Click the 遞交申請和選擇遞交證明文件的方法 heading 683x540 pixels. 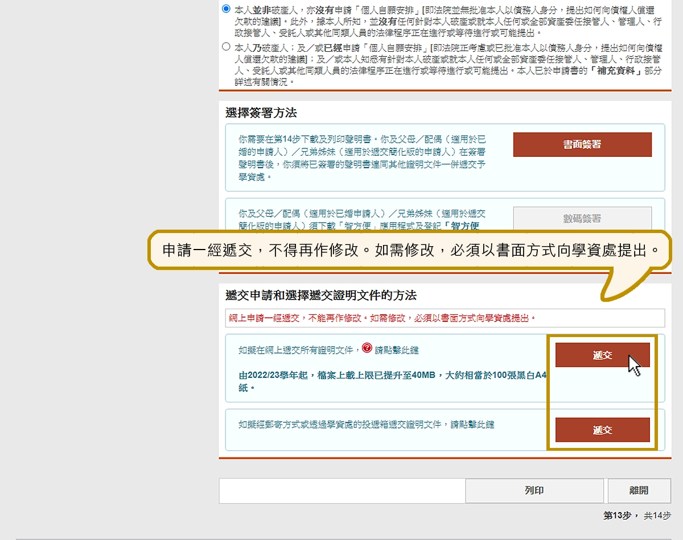click(321, 296)
